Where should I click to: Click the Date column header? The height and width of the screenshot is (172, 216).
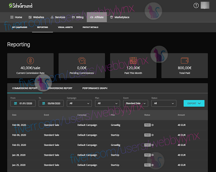click(x=14, y=115)
